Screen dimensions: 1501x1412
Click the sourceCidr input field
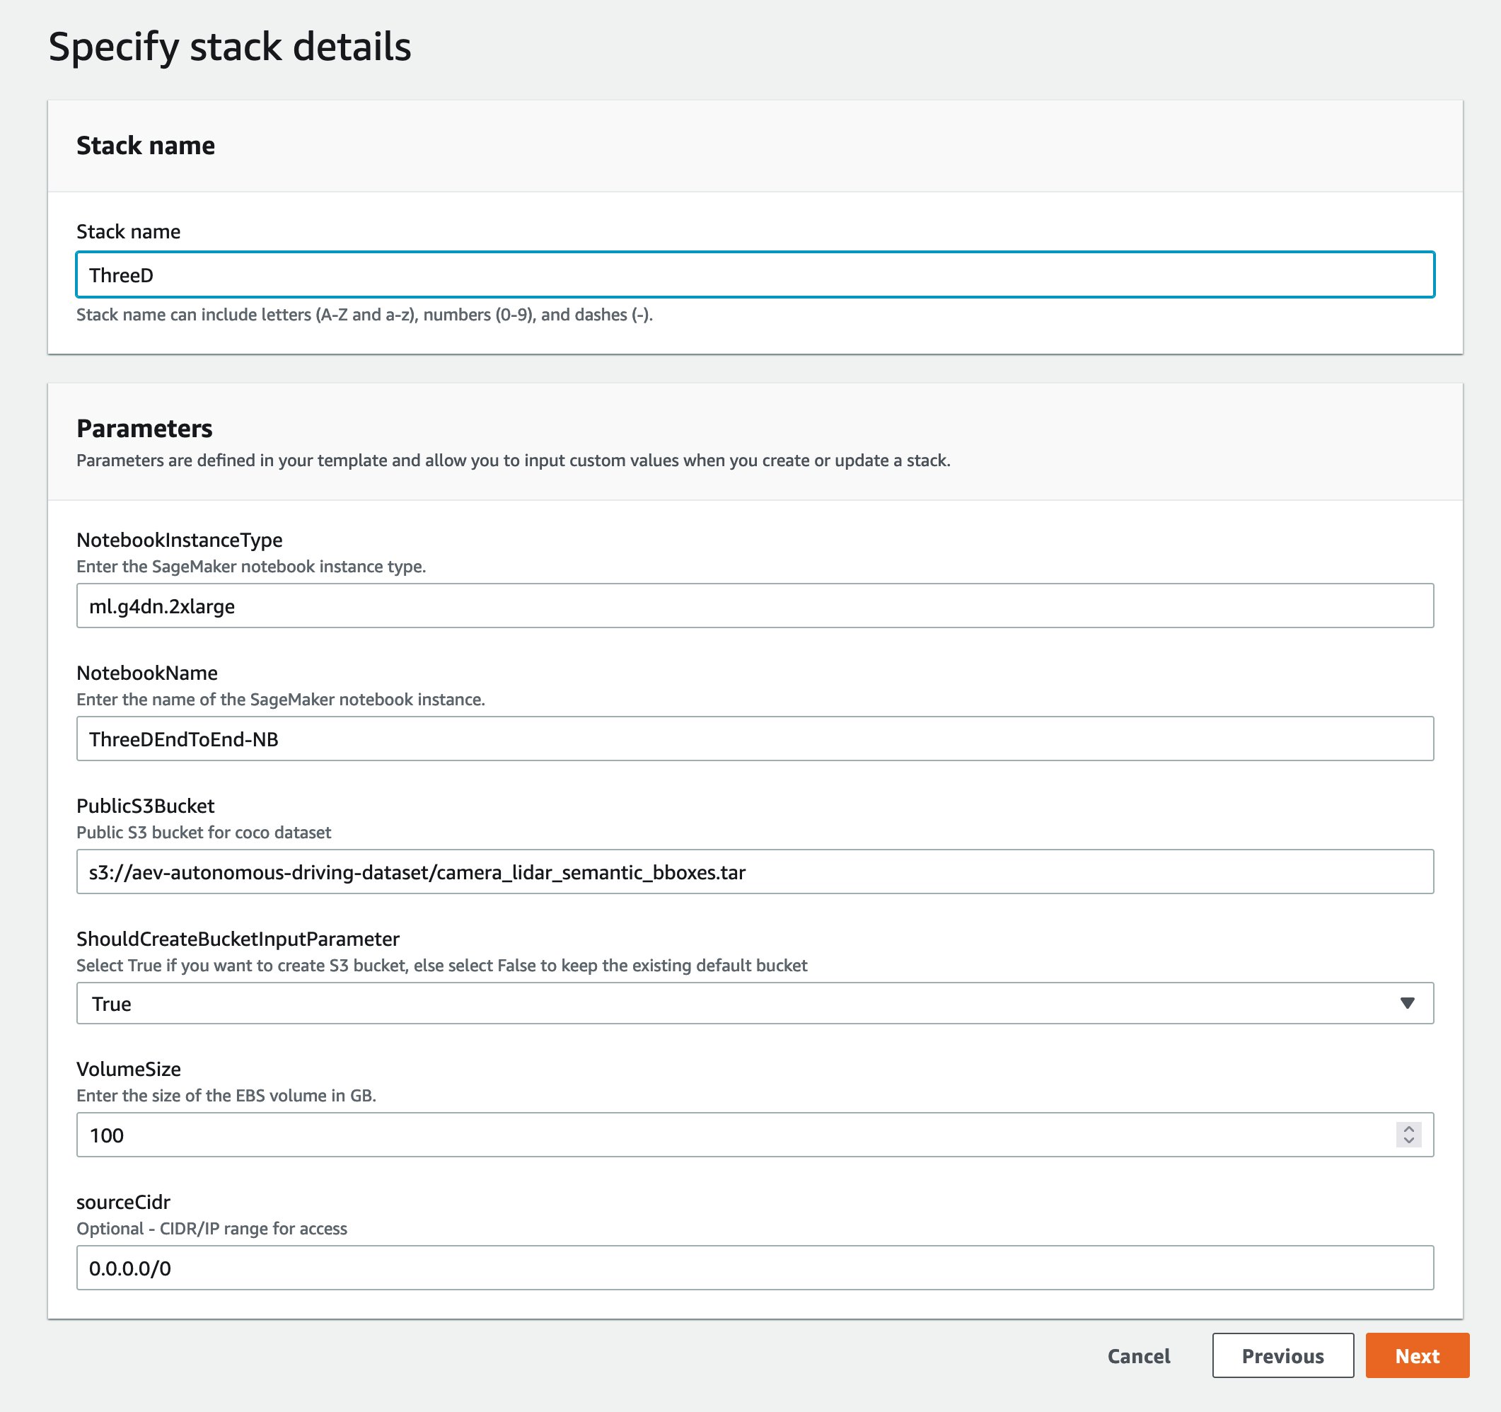755,1268
